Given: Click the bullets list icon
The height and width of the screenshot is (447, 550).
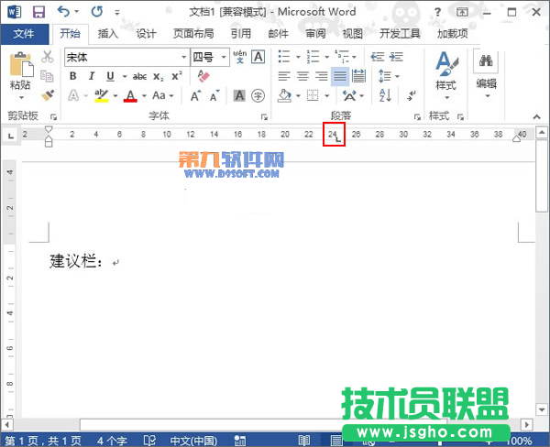Looking at the screenshot, I should [x=284, y=57].
